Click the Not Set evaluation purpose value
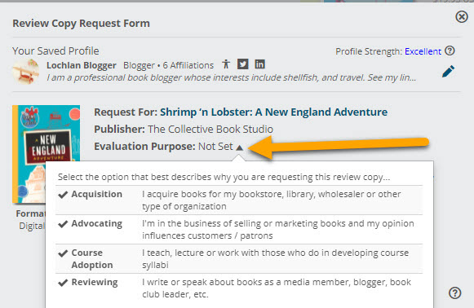 tap(215, 147)
